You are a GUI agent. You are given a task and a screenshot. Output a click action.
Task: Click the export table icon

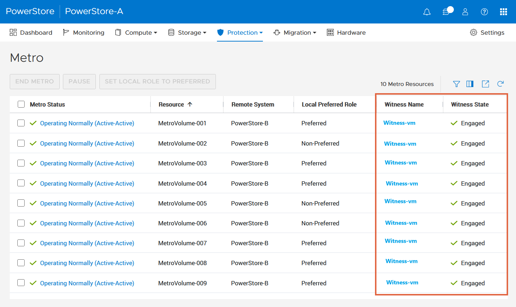tap(485, 84)
